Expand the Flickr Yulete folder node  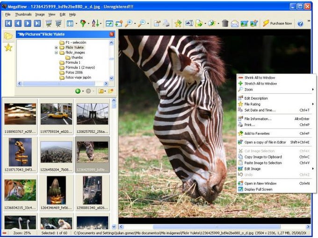pyautogui.click(x=57, y=47)
